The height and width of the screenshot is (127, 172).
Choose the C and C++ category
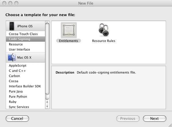[x=17, y=71]
